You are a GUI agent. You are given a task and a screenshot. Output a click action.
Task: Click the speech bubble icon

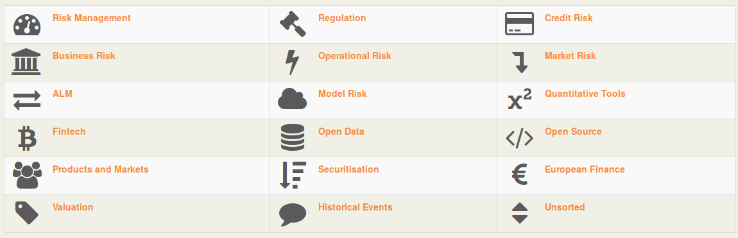pos(292,214)
